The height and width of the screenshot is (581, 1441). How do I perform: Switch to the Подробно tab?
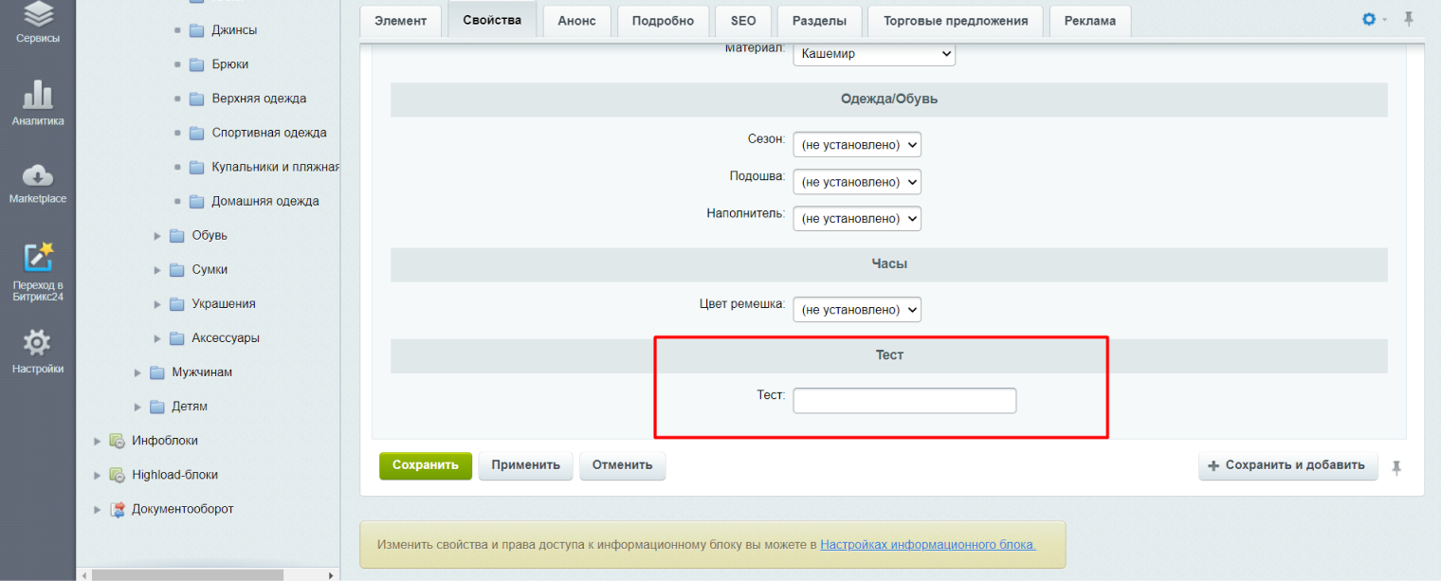click(x=662, y=21)
